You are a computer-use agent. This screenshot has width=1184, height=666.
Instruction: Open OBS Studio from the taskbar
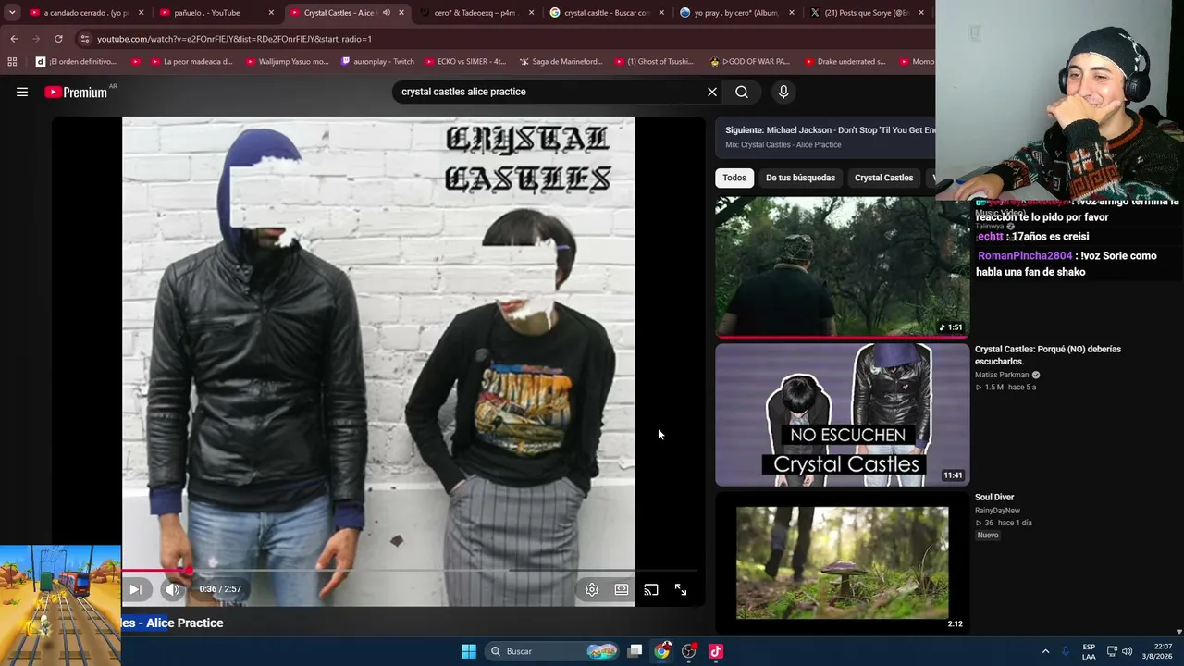tap(689, 651)
